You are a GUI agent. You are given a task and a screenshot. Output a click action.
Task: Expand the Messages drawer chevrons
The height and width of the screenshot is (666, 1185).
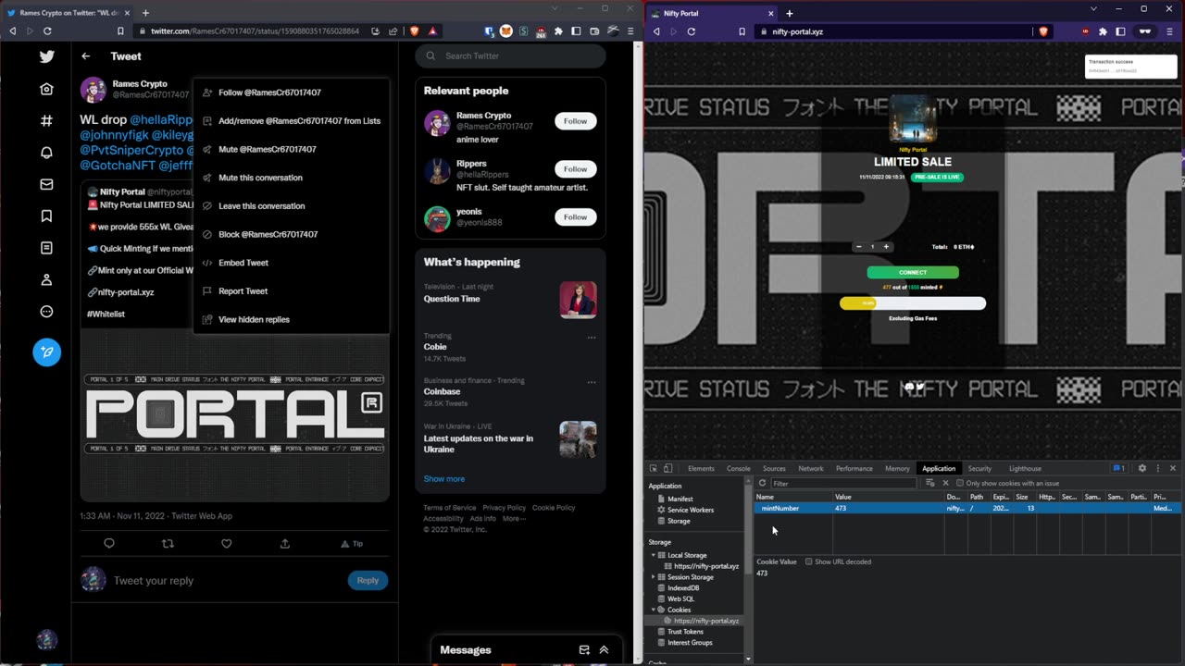click(x=604, y=650)
